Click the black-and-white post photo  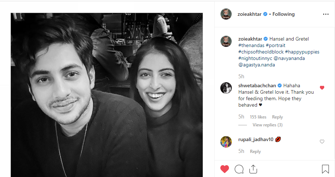point(107,95)
